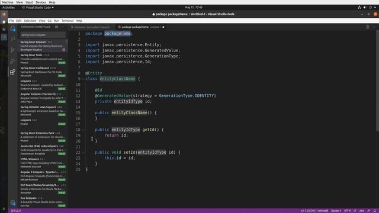Open the Visual Studio Code app menu dropdown in the top bar
Viewport: 379px width, 213px height.
pos(37,8)
